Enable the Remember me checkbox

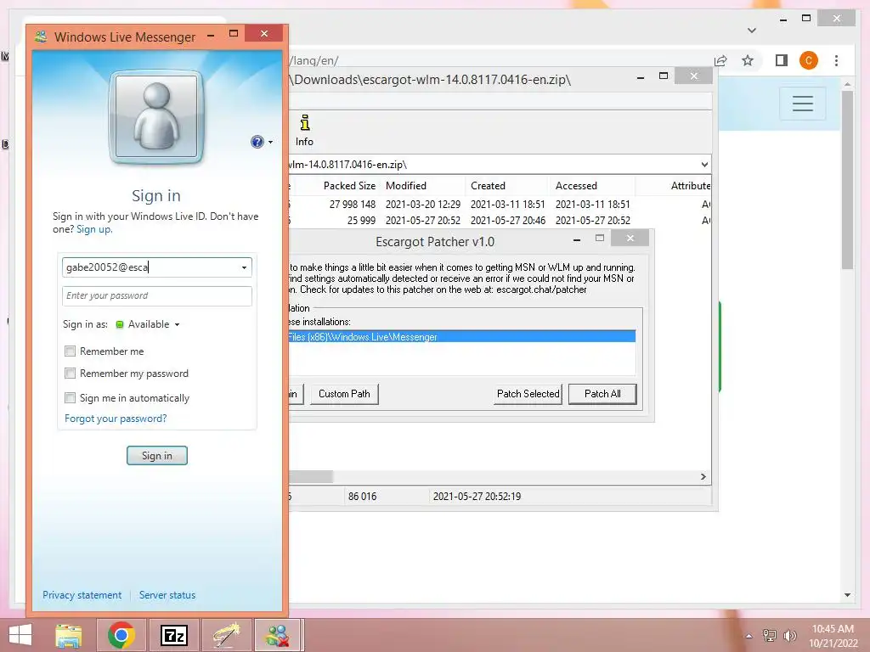coord(70,351)
